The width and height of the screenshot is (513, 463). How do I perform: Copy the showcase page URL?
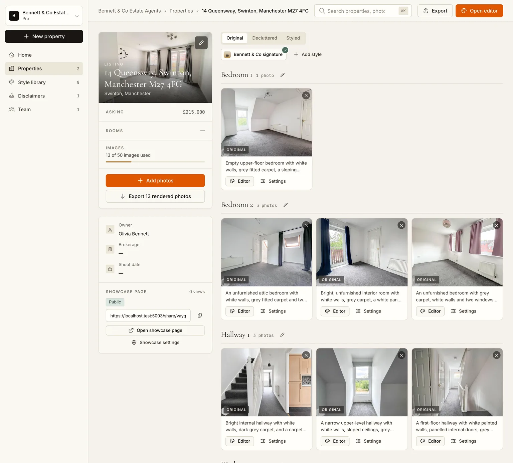[200, 315]
